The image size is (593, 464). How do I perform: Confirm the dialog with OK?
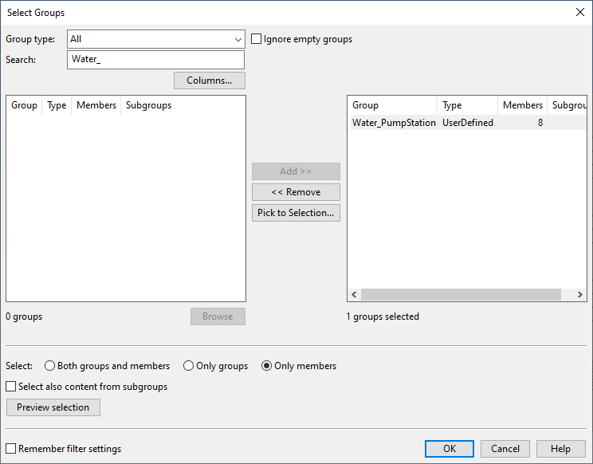[x=450, y=449]
